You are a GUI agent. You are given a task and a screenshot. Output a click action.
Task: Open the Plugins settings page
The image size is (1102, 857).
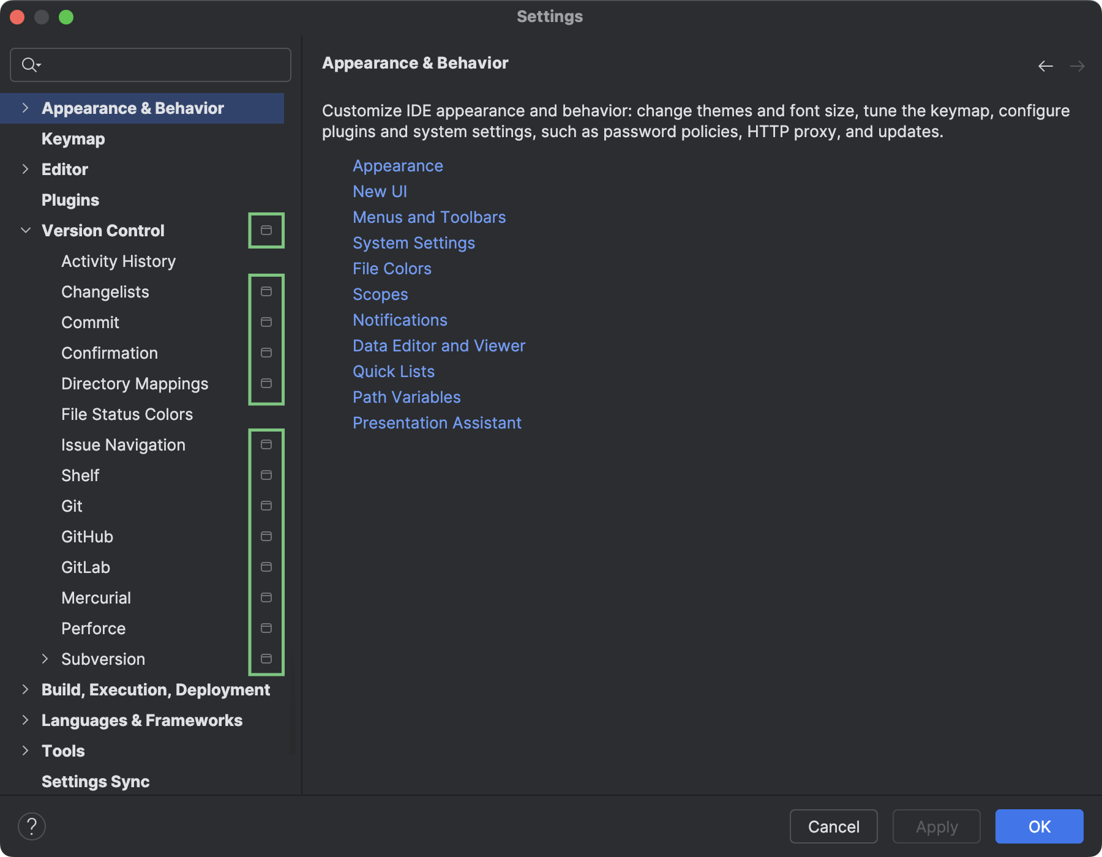tap(70, 200)
